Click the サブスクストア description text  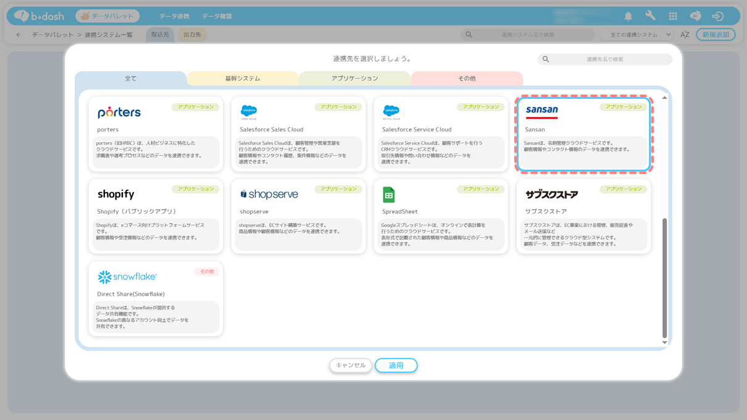(x=578, y=235)
